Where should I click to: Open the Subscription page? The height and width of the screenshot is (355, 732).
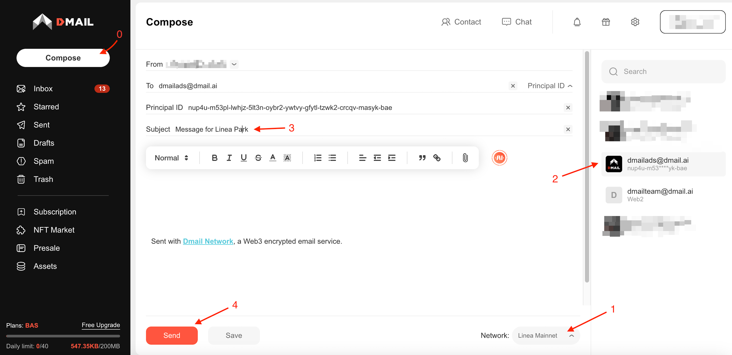(x=47, y=212)
